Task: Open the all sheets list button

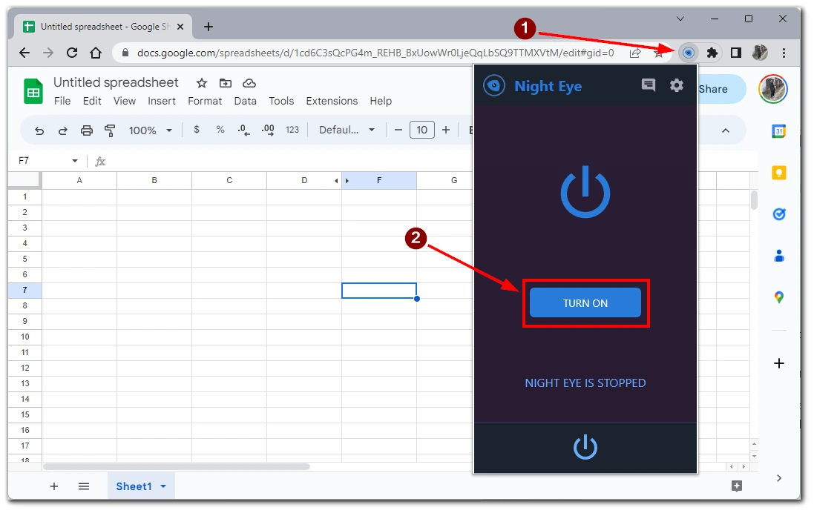Action: point(84,486)
